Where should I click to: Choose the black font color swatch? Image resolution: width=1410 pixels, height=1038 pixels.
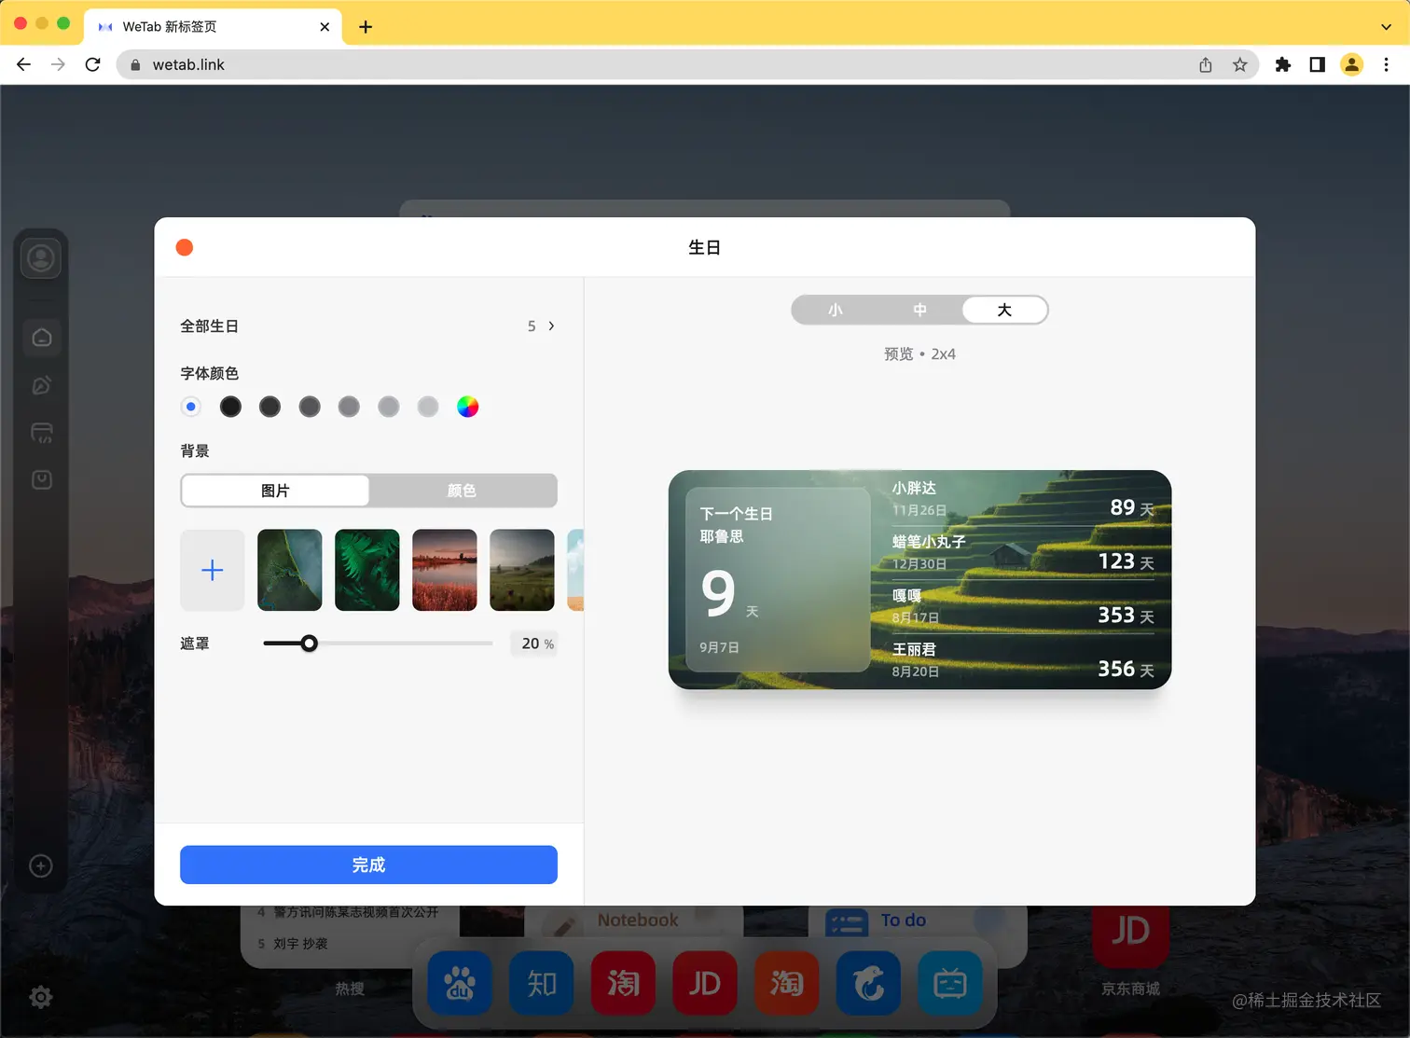(230, 407)
